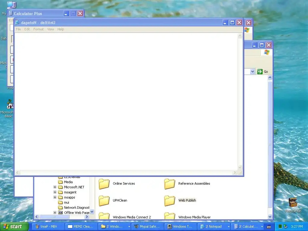Screen dimensions: 308x231
Task: Close the Notepad window
Action: tap(239, 23)
